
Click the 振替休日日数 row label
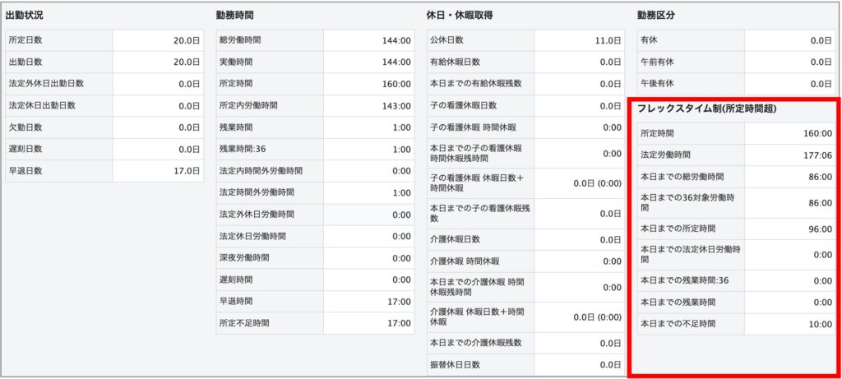(455, 364)
